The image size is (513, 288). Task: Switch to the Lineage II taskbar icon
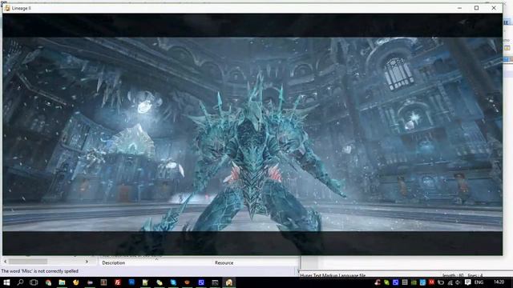[x=229, y=282]
